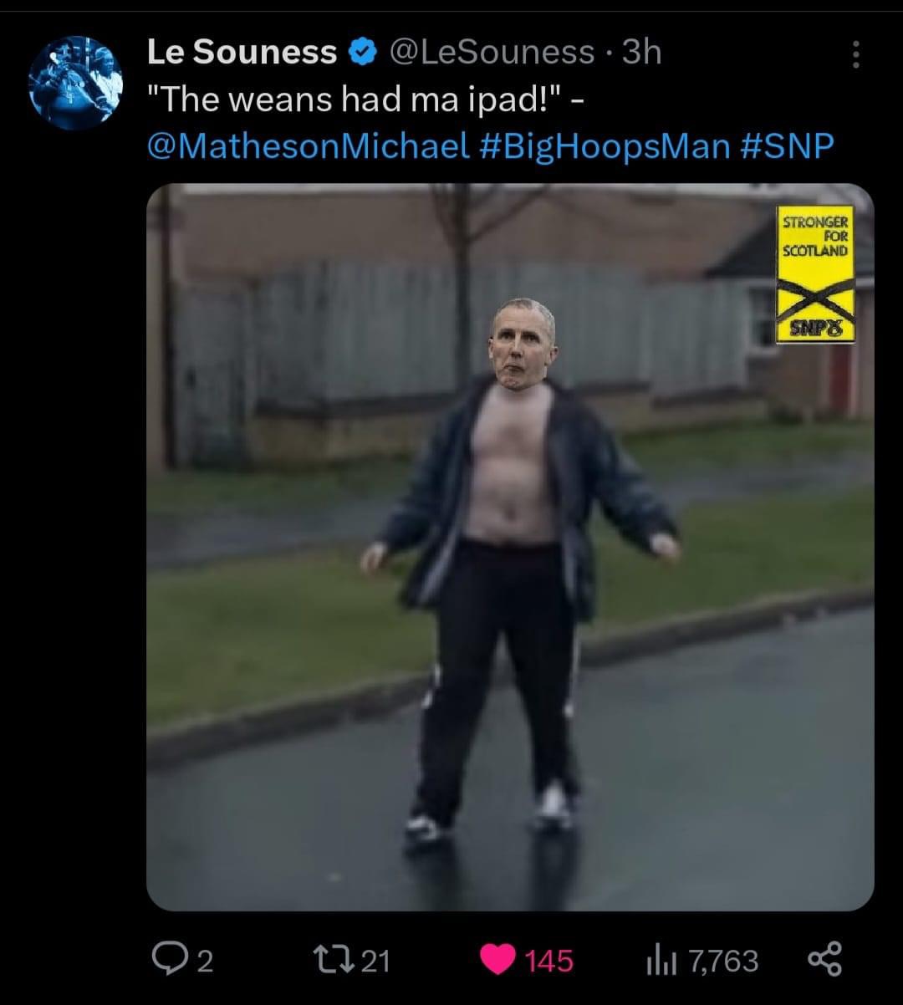Viewport: 903px width, 1005px height.
Task: Tap the 7,763 views count
Action: (724, 961)
